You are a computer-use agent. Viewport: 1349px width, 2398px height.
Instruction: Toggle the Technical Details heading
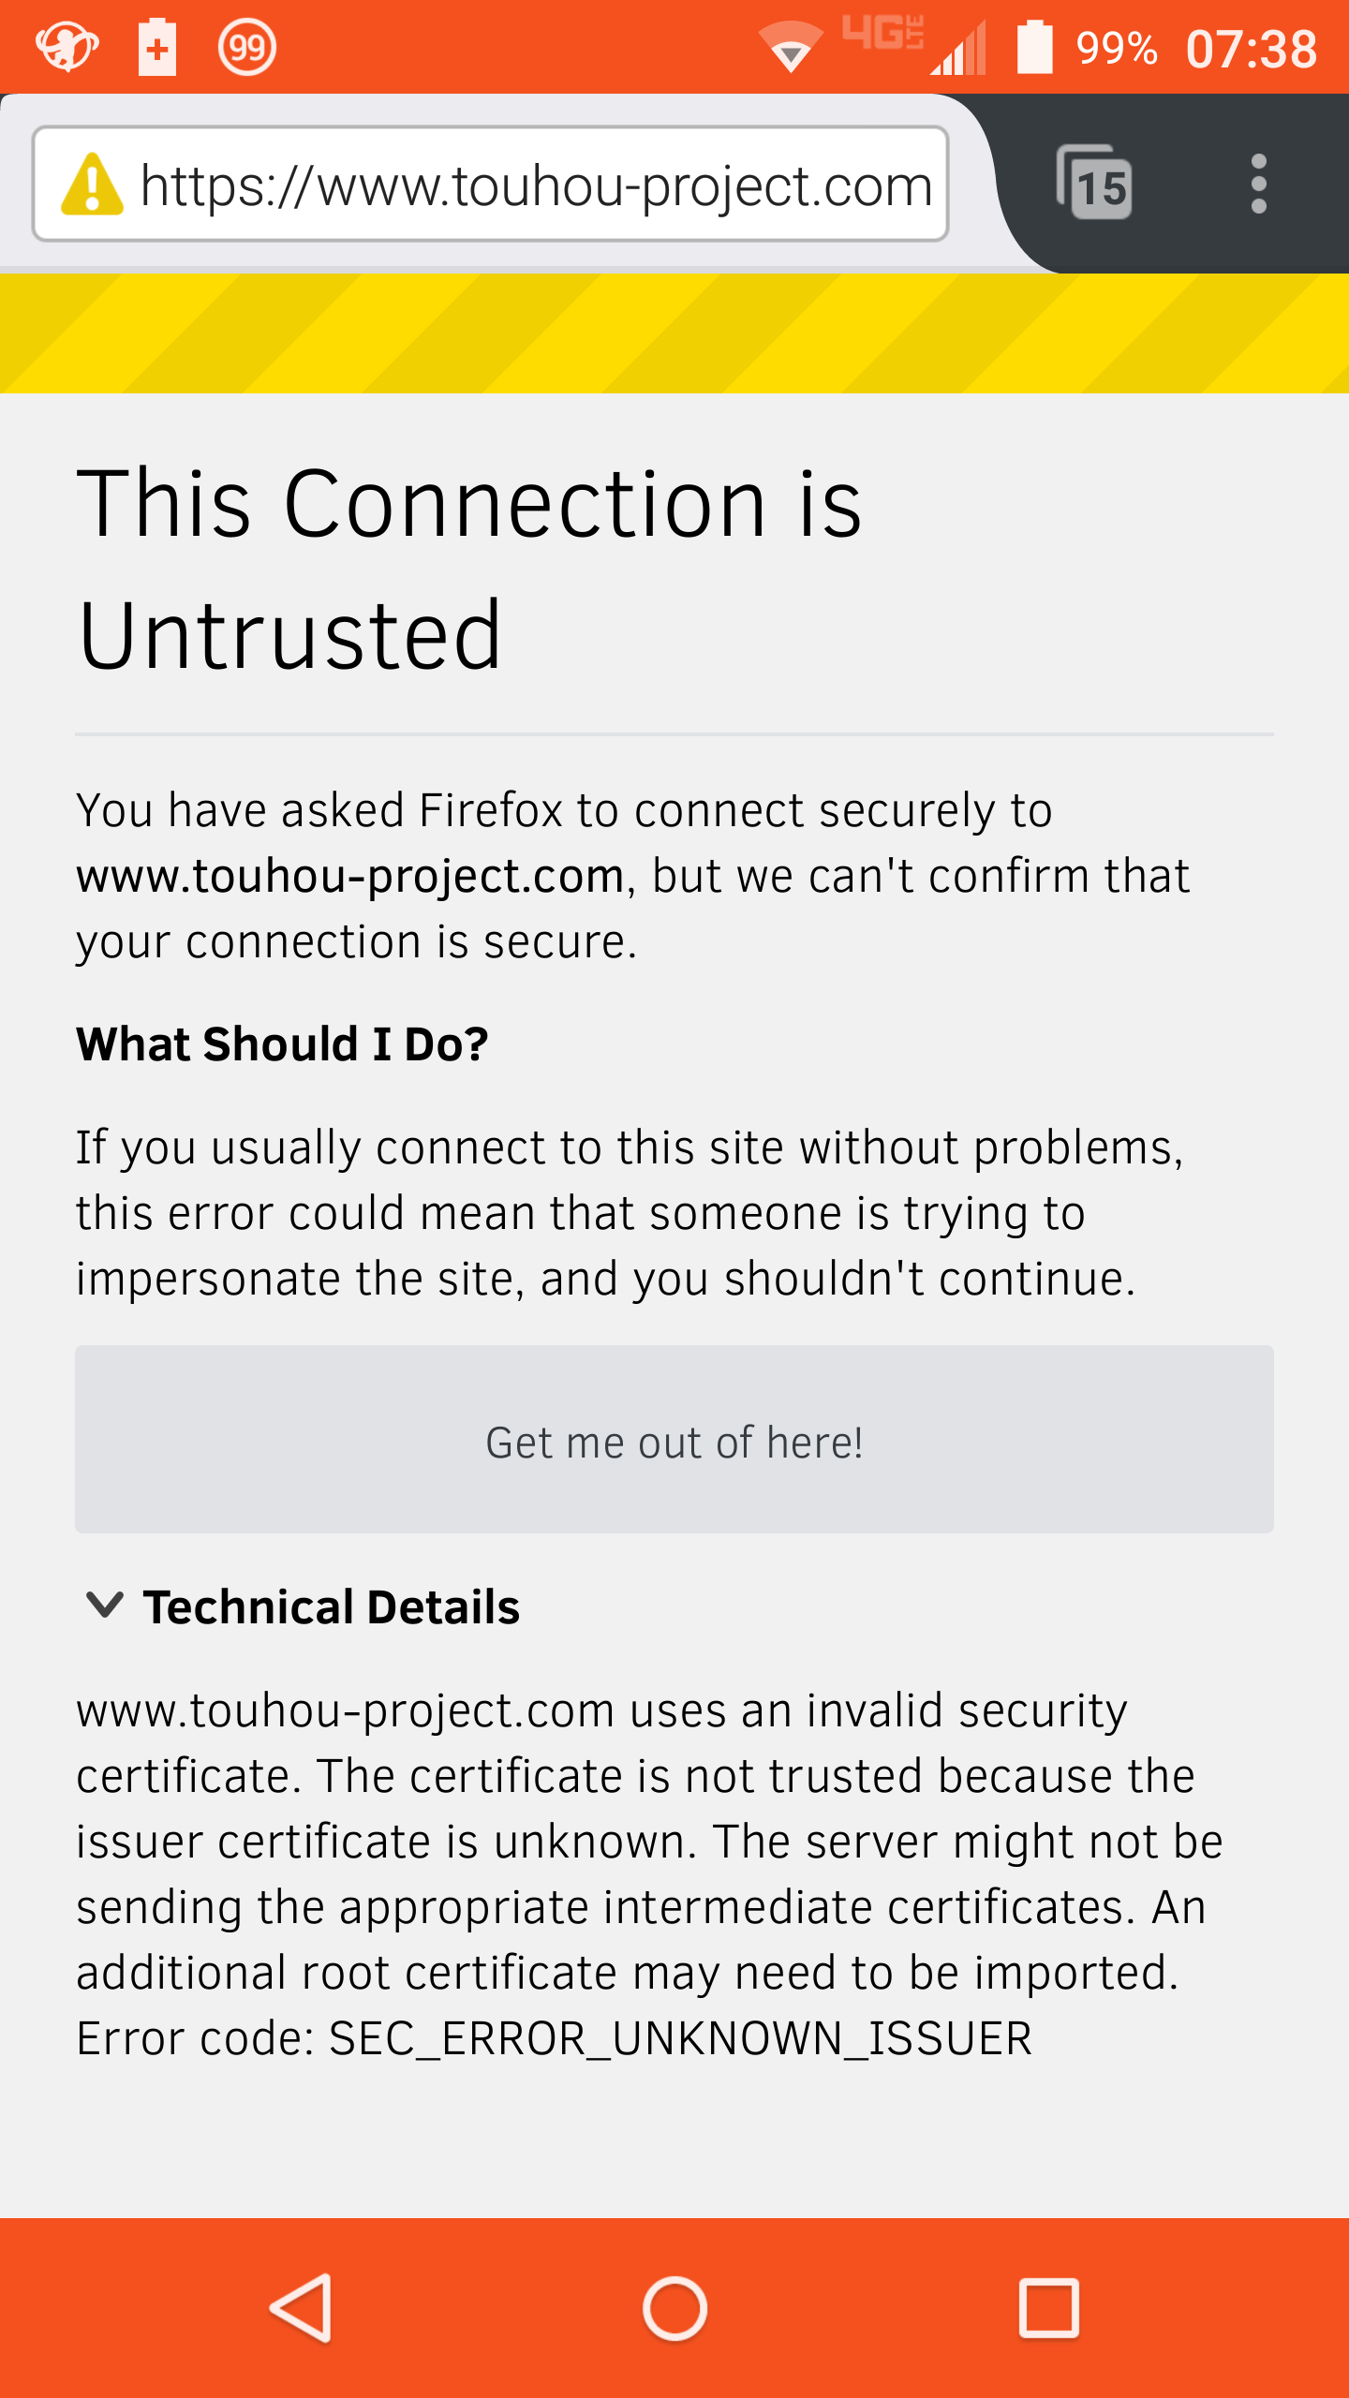(x=331, y=1607)
